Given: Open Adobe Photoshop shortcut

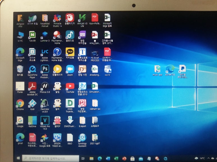Looking at the screenshot, I should 45,72.
